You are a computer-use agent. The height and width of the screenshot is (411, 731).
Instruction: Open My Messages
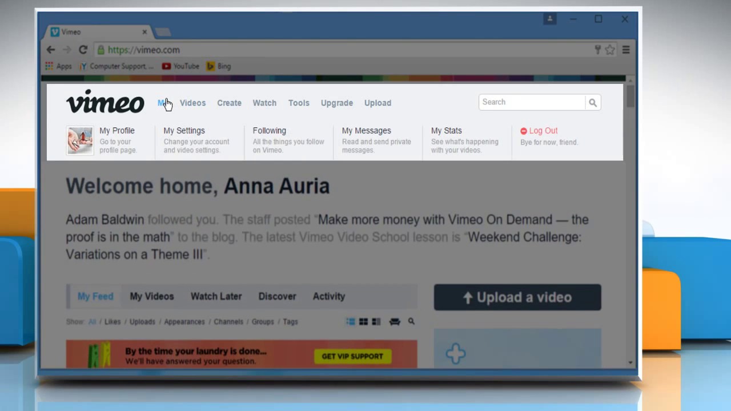pyautogui.click(x=366, y=131)
